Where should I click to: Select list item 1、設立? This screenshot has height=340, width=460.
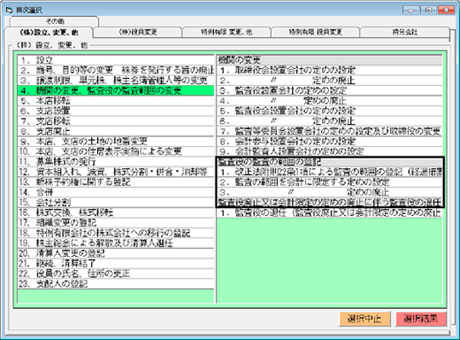click(116, 60)
